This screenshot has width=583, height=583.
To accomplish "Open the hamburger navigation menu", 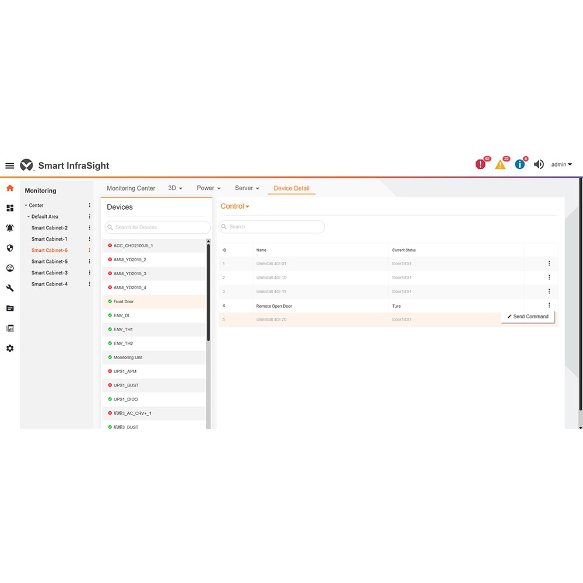I will pyautogui.click(x=9, y=166).
